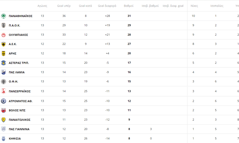Click the Π.Α.Ο.Κ. team logo

coord(4,25)
